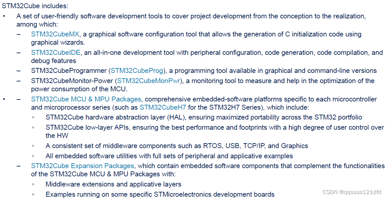386x198 pixels.
Task: Click the STM32CubeH7 link
Action: (163, 107)
